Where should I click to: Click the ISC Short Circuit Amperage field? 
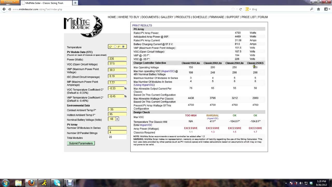point(117,76)
